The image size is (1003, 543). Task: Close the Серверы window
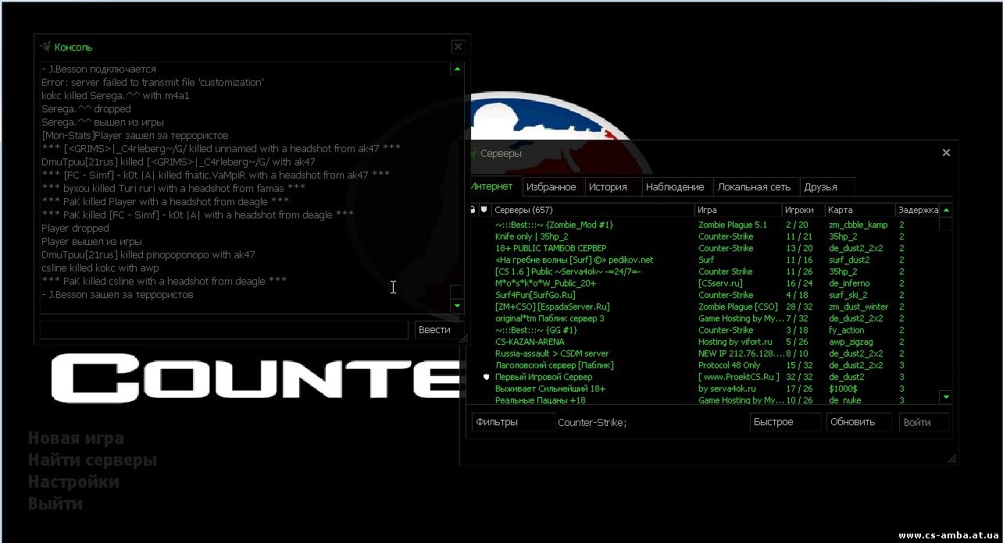click(946, 153)
